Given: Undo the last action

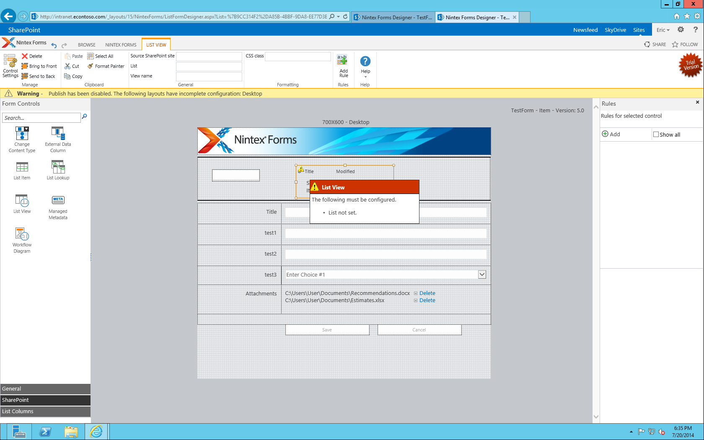Looking at the screenshot, I should coord(54,45).
